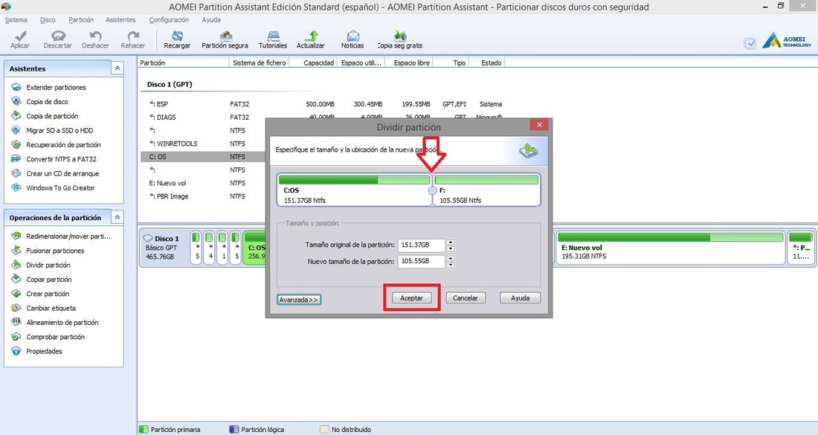The image size is (818, 435).
Task: Select the *: ESP row
Action: pos(323,104)
